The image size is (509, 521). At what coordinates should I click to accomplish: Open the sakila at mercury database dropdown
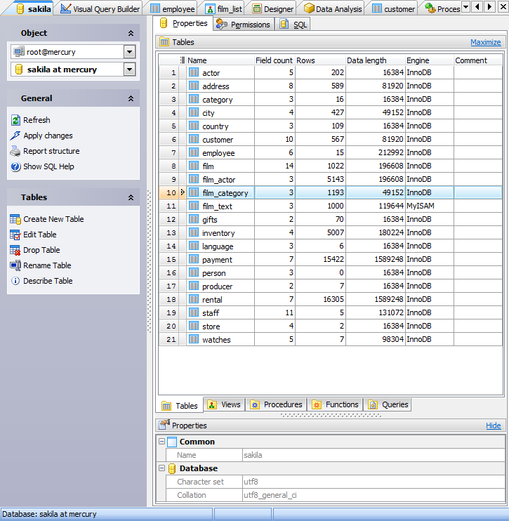(129, 70)
